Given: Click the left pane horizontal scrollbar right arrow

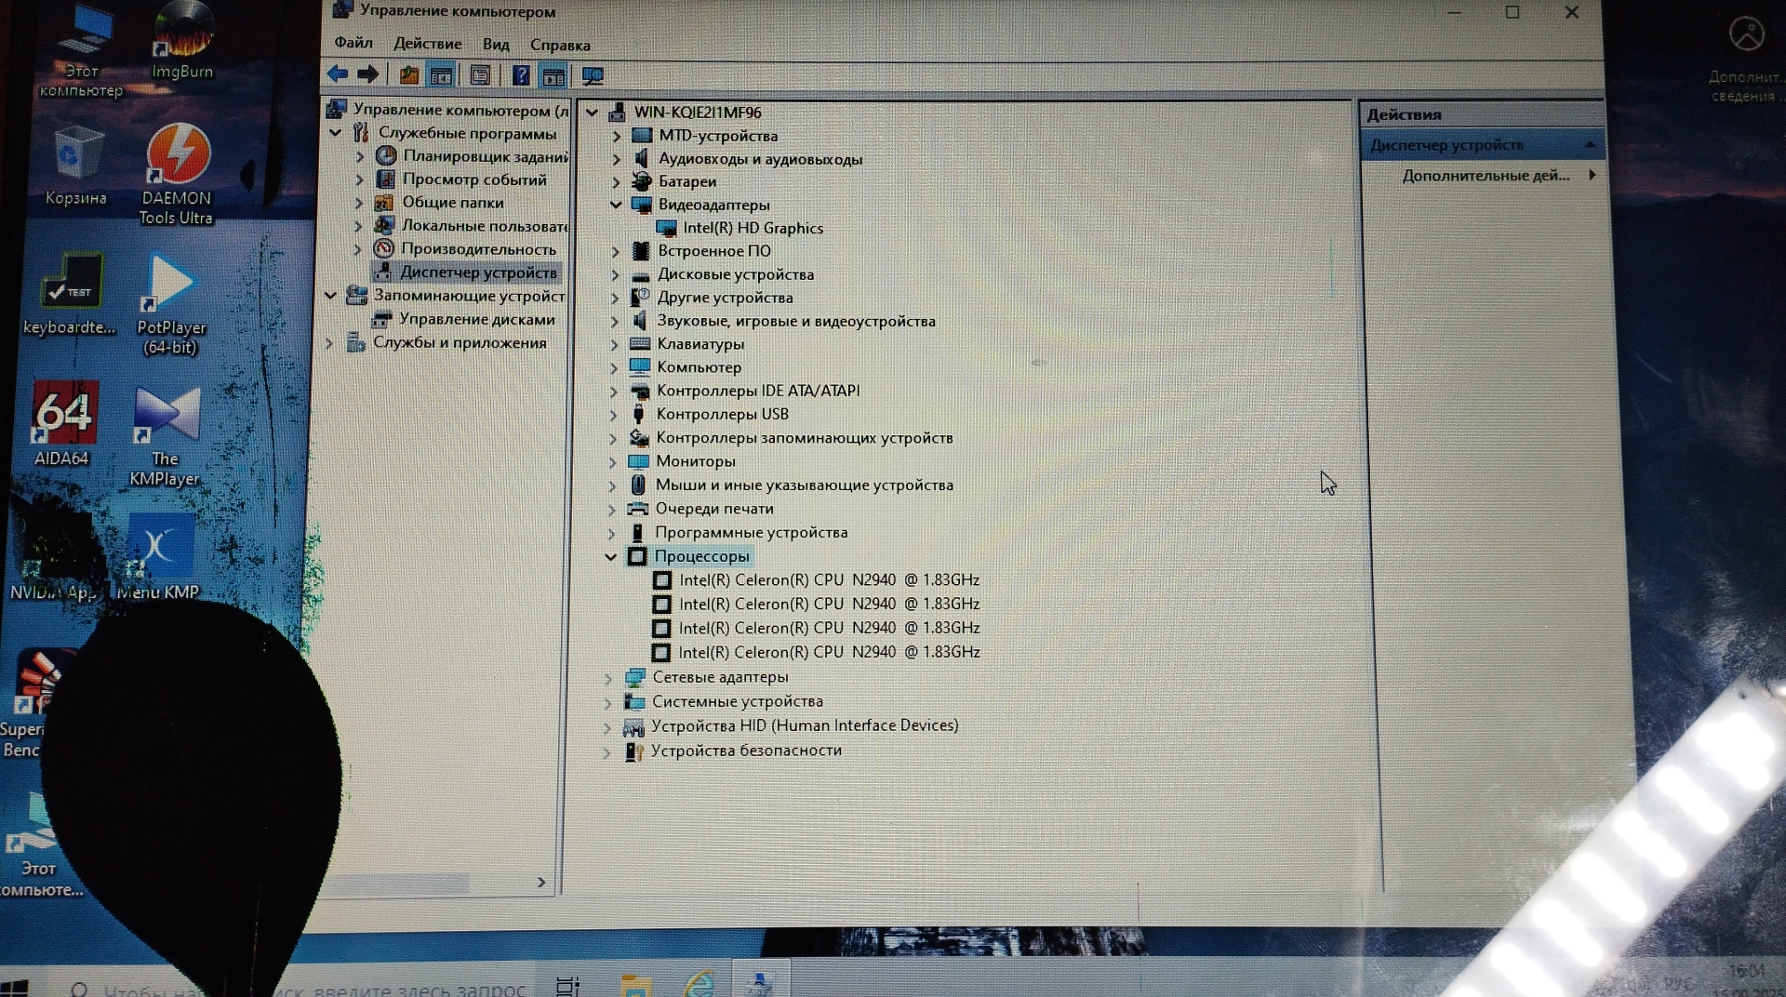Looking at the screenshot, I should point(541,882).
